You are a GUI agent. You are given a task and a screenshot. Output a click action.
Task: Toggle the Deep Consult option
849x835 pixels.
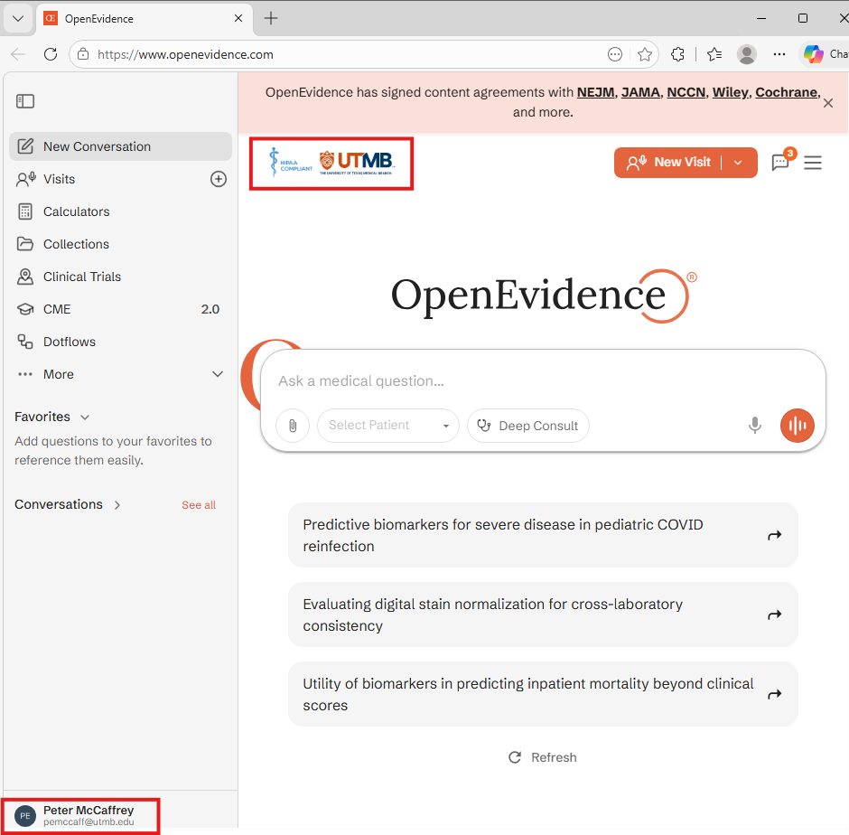528,426
